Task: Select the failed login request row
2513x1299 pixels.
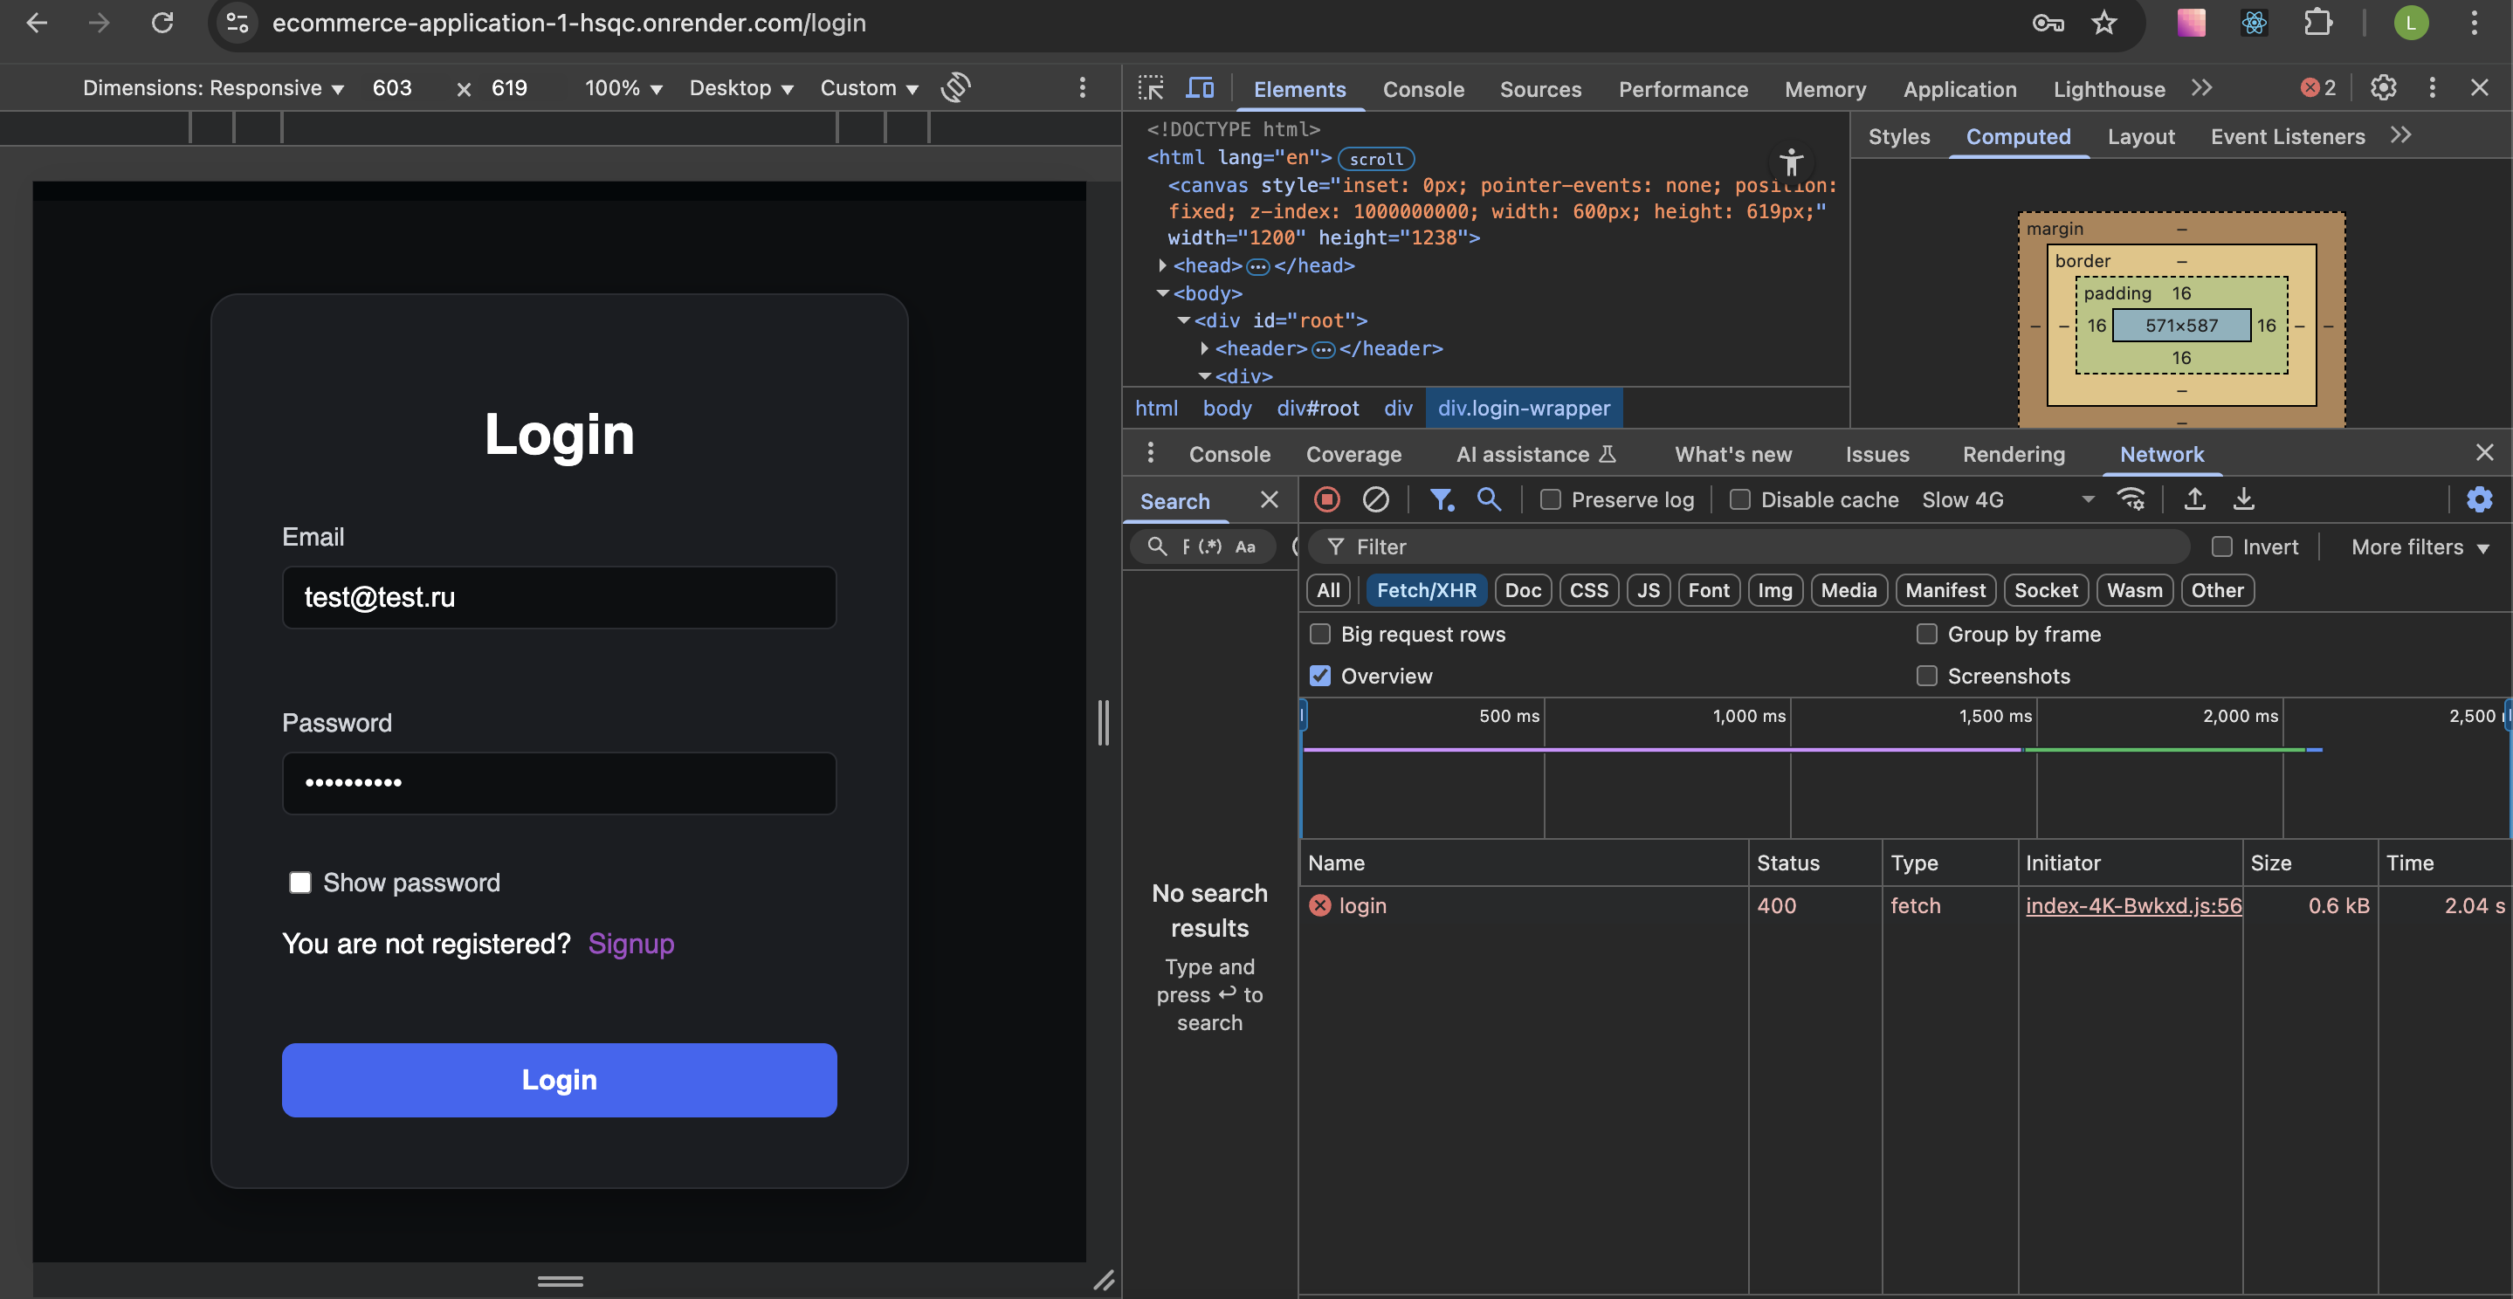Action: tap(1906, 905)
